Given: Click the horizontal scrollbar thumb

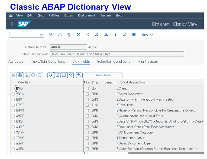Looking at the screenshot, I should point(166,153).
